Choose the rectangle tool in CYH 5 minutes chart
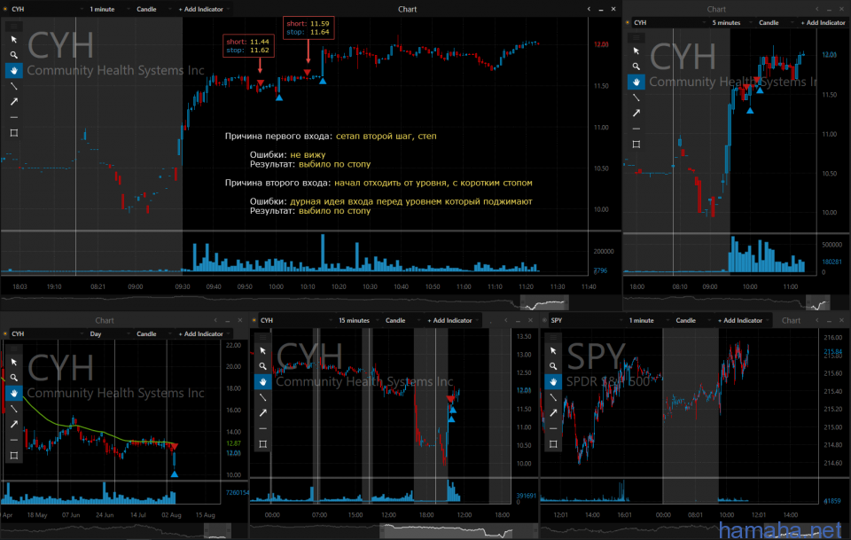851x540 pixels. [x=636, y=145]
